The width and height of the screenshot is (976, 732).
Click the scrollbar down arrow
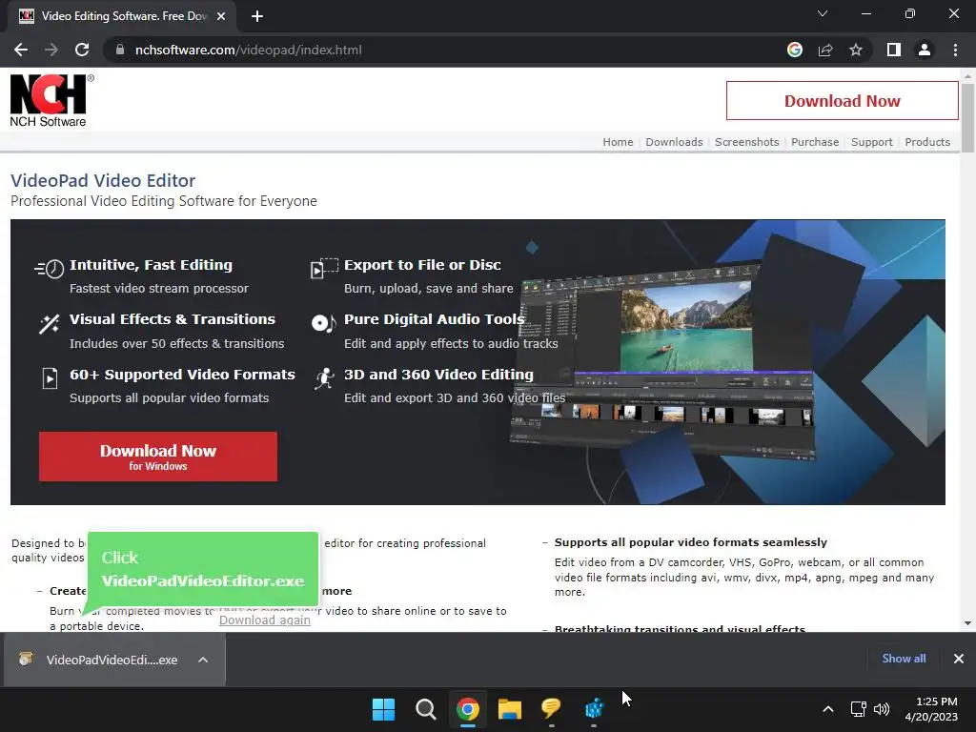coord(967,622)
